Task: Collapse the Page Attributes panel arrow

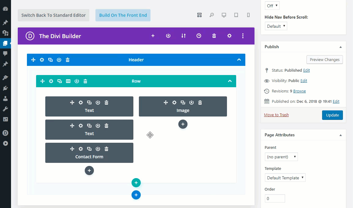Action: pyautogui.click(x=341, y=135)
